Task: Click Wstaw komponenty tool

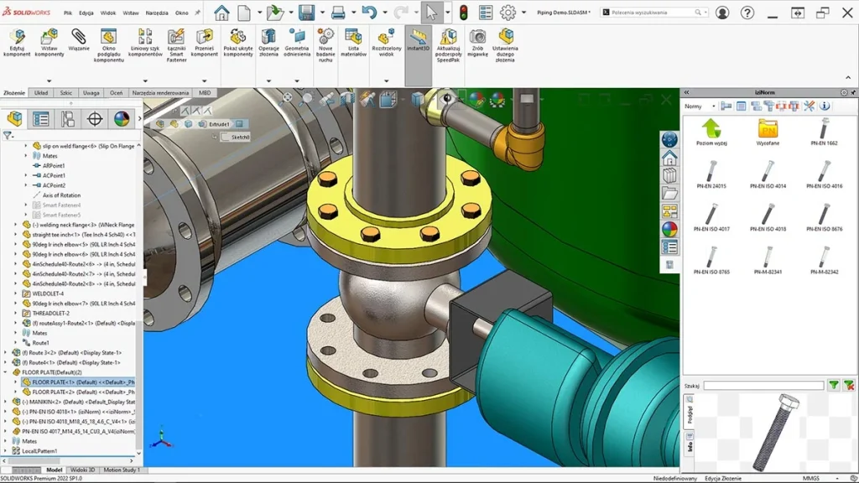Action: click(49, 44)
